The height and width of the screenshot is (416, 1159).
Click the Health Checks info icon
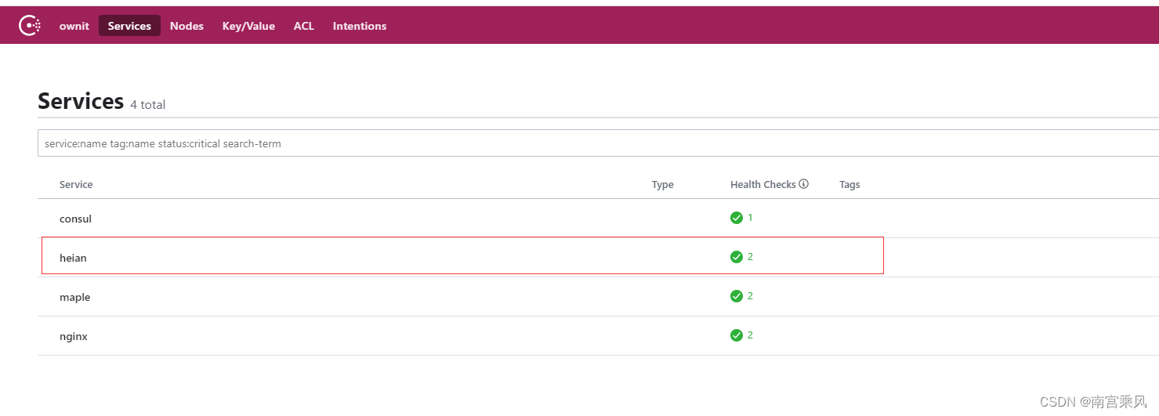pyautogui.click(x=803, y=184)
